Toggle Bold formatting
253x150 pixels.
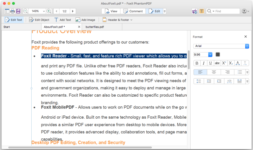tap(197, 63)
